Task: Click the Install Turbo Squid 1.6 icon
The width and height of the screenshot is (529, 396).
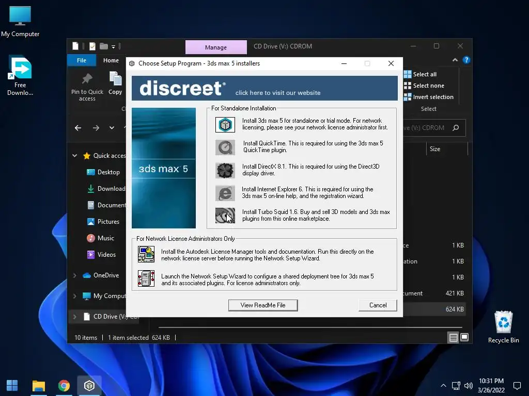Action: (x=225, y=216)
